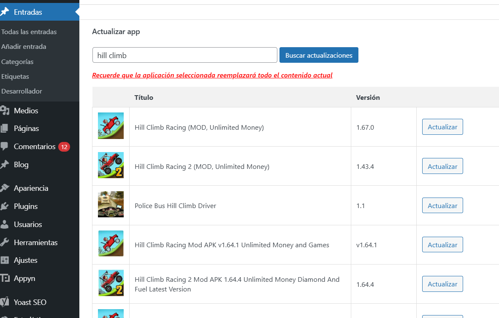The height and width of the screenshot is (318, 499).
Task: Click the Páginas pages icon
Action: coord(5,128)
